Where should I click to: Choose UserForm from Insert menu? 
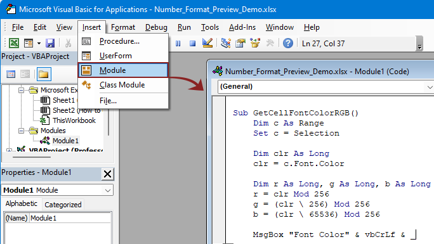pyautogui.click(x=123, y=56)
